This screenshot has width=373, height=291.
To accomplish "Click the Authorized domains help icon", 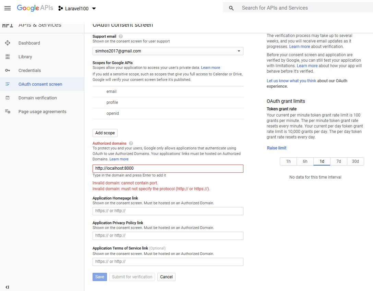I will point(131,143).
